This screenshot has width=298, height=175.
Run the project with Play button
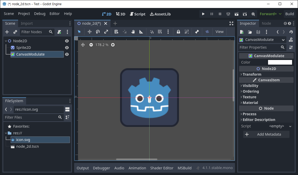point(203,14)
